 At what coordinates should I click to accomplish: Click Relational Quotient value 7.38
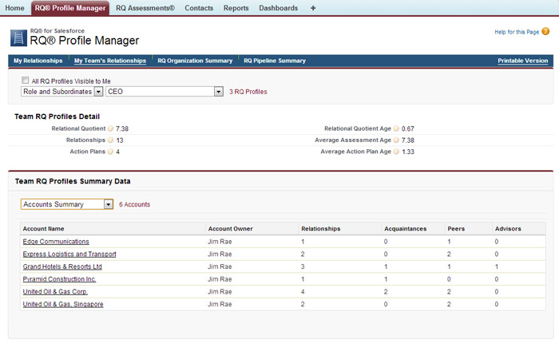[122, 128]
